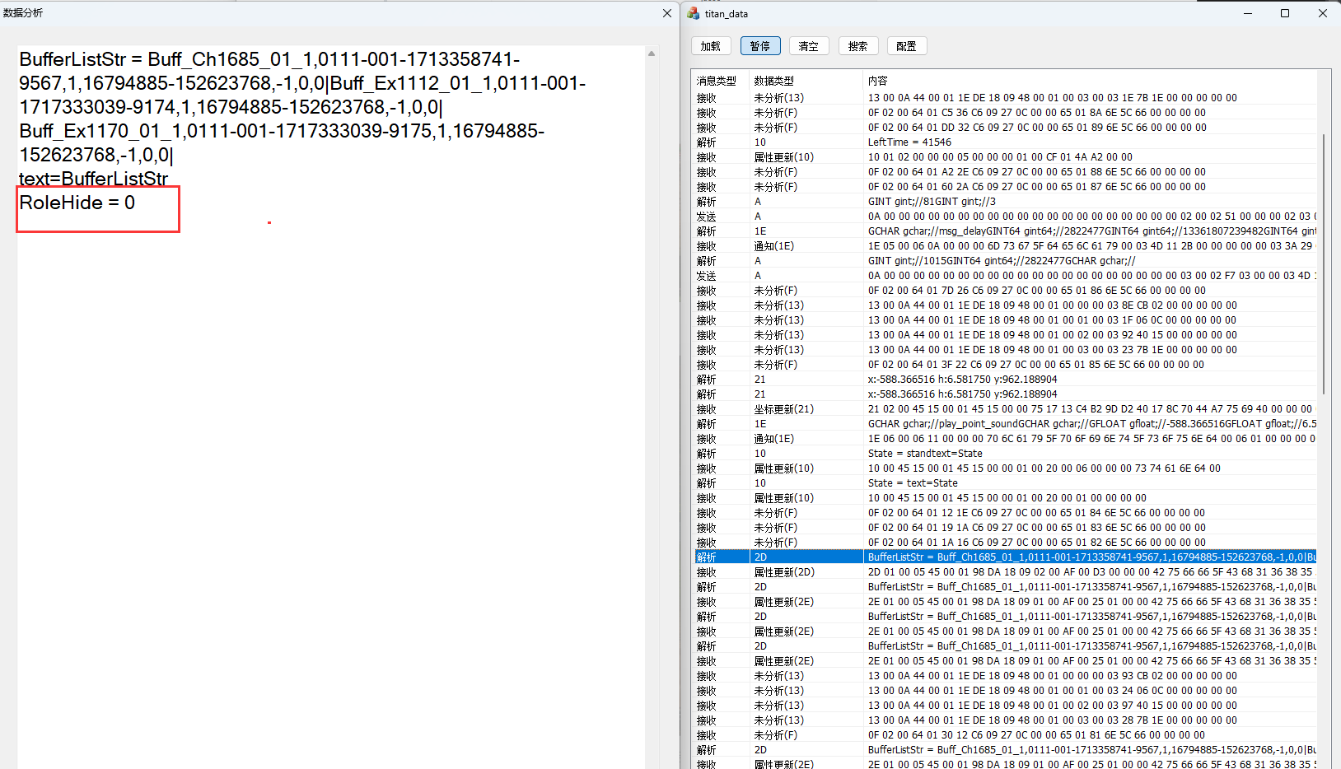1341x769 pixels.
Task: Select the row containing "play_point_sound"
Action: pos(1005,424)
